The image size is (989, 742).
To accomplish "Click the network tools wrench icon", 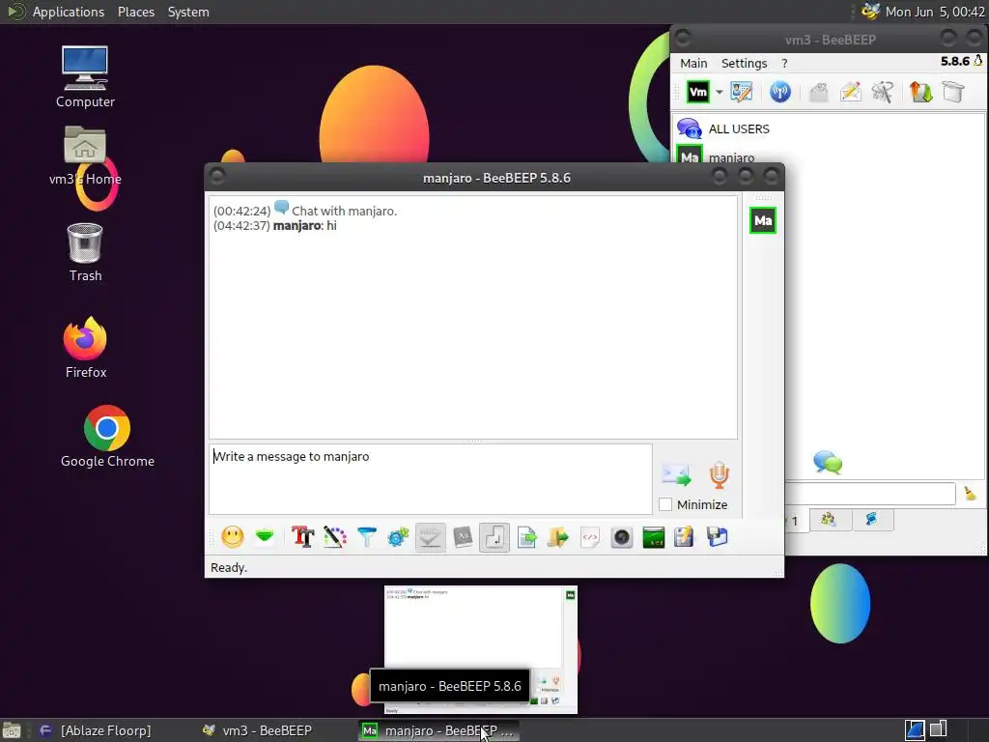I will click(x=883, y=92).
